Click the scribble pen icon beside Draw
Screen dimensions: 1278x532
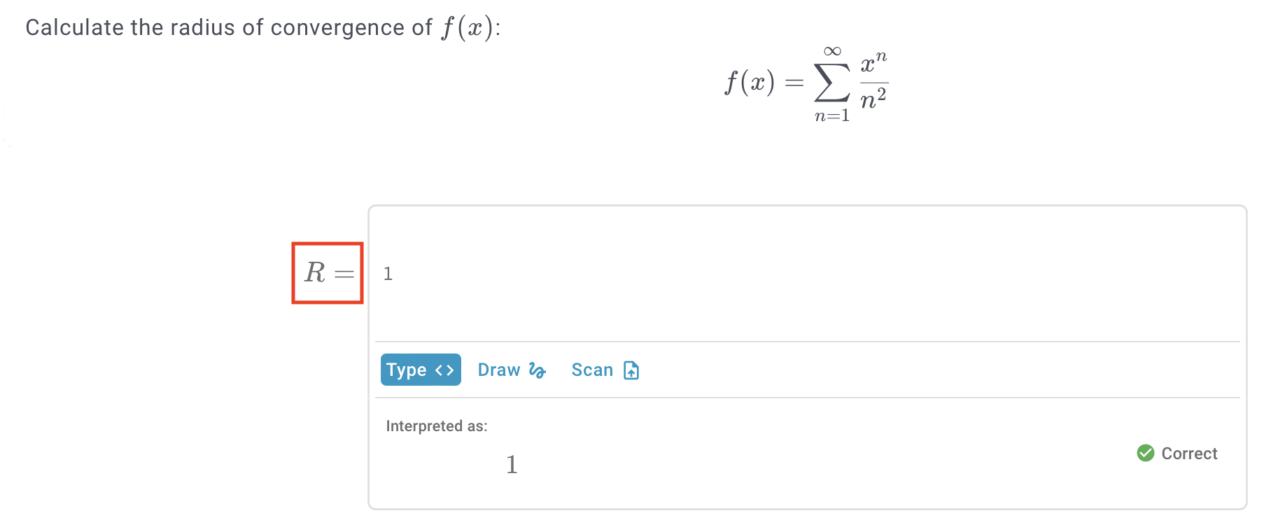[x=537, y=370]
